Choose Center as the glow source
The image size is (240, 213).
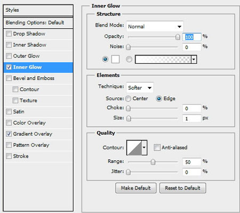tap(128, 99)
